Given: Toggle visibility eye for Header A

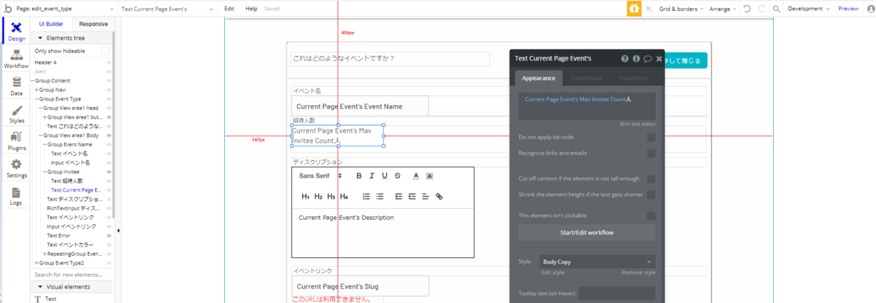Looking at the screenshot, I should (109, 63).
